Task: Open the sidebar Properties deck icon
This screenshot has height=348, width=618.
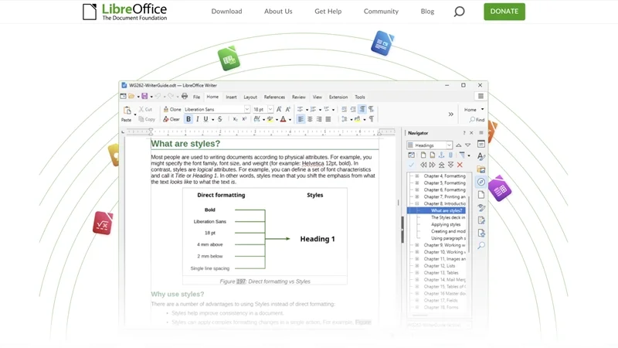Action: 481,144
